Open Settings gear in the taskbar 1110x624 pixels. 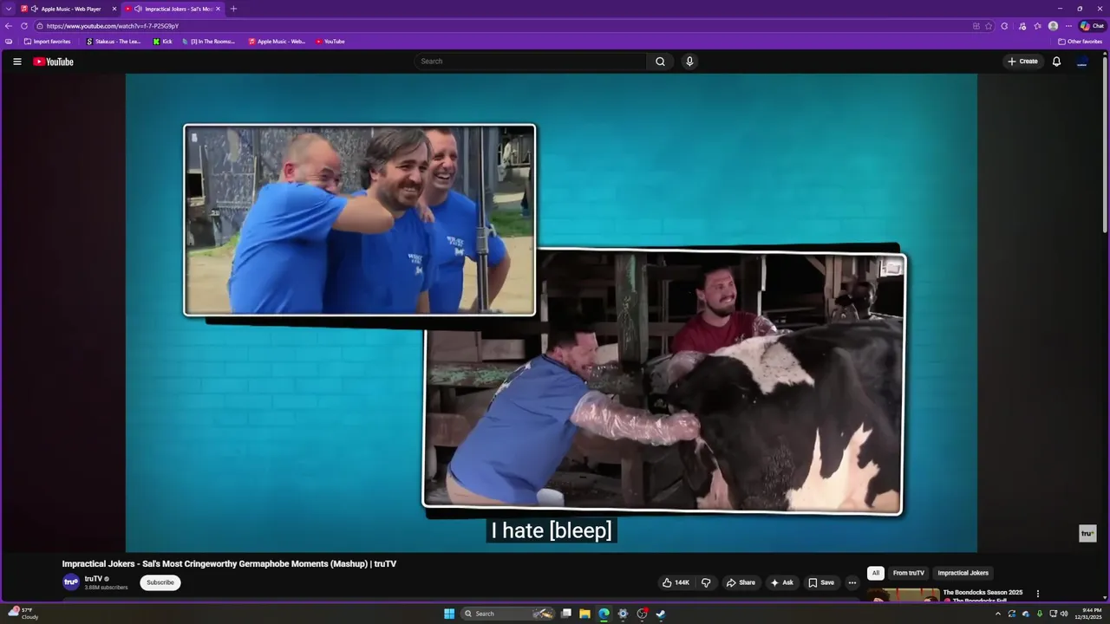623,614
